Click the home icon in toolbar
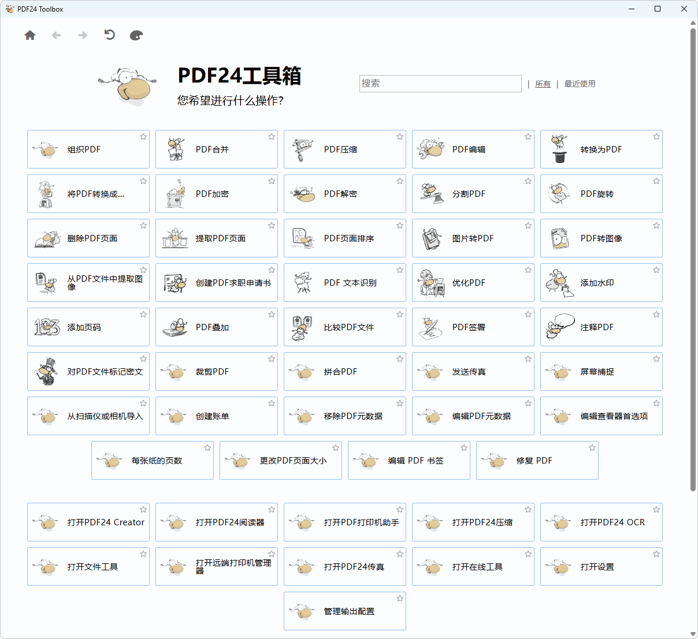698x639 pixels. tap(30, 35)
